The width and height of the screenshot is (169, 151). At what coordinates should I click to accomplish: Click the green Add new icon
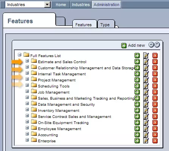click(x=124, y=46)
